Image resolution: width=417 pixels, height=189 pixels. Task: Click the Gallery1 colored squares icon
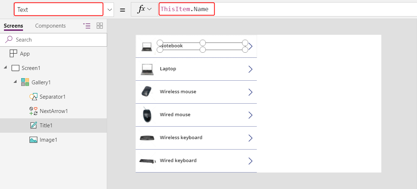pyautogui.click(x=25, y=82)
